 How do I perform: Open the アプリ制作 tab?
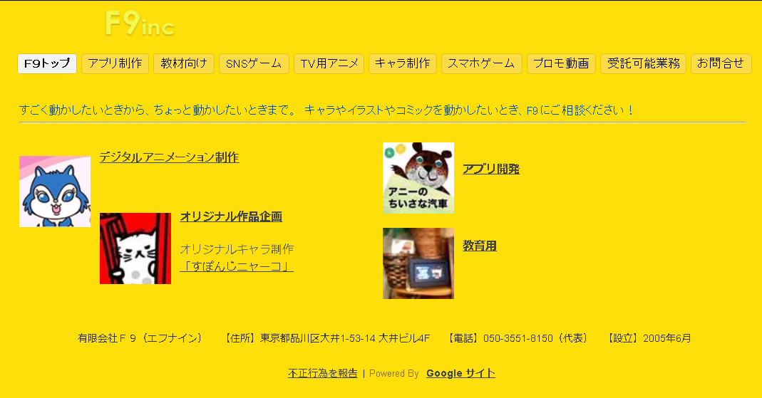115,63
